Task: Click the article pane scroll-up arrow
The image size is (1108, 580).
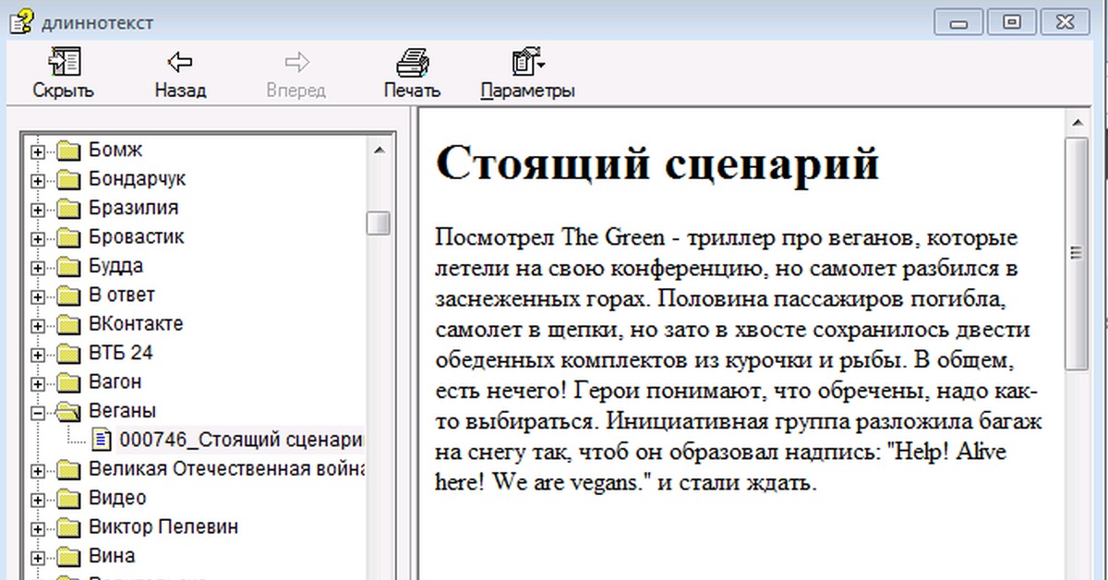Action: pyautogui.click(x=1077, y=123)
